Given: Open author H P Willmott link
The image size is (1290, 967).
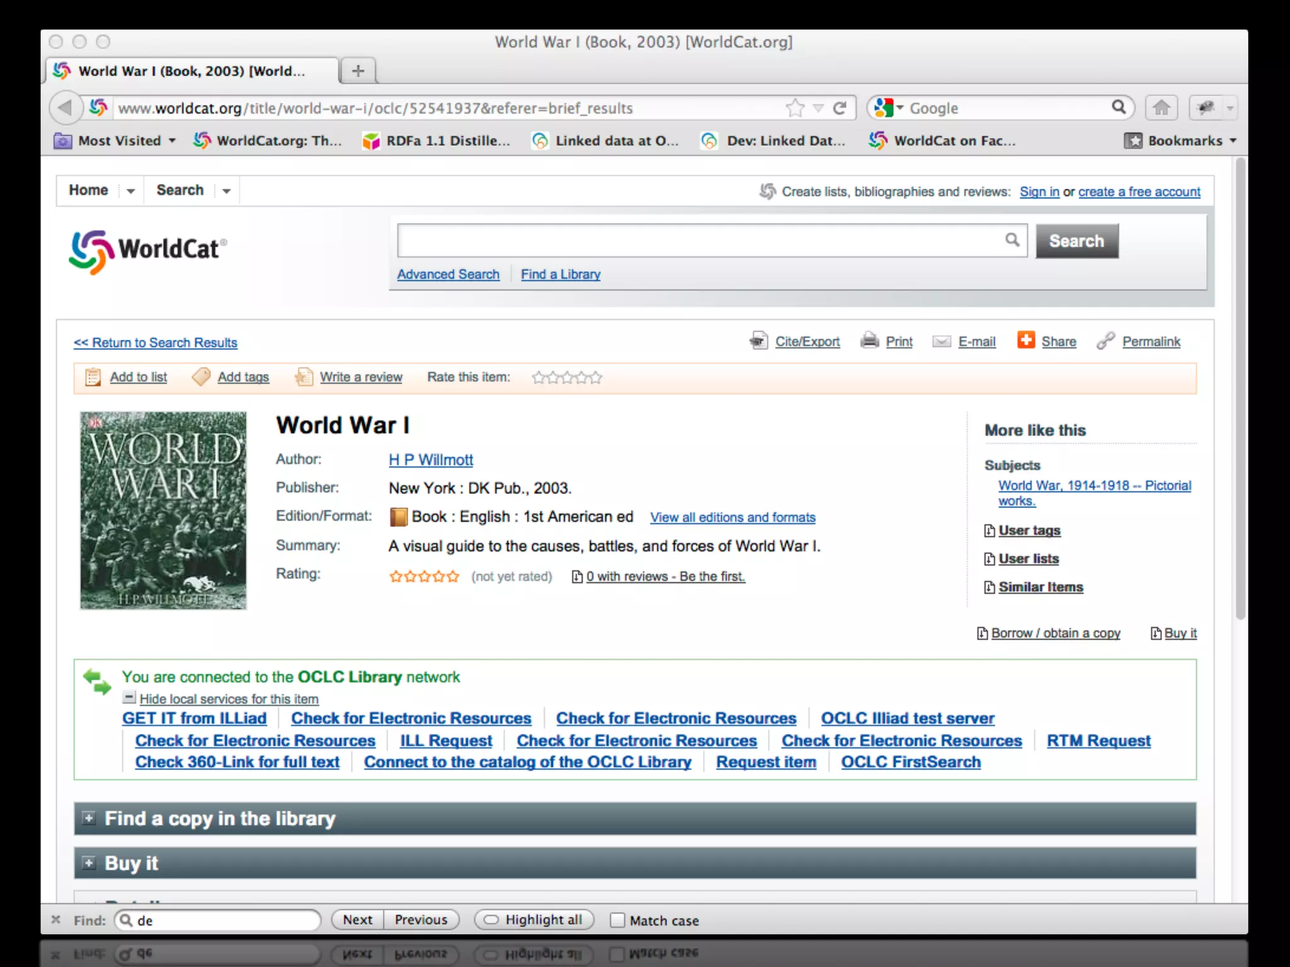Looking at the screenshot, I should [430, 460].
